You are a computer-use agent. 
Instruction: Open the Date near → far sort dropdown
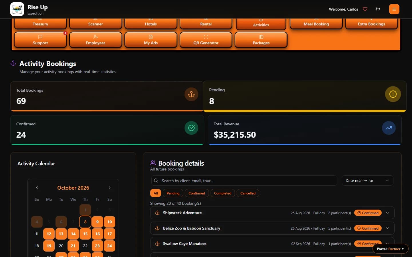pos(367,180)
